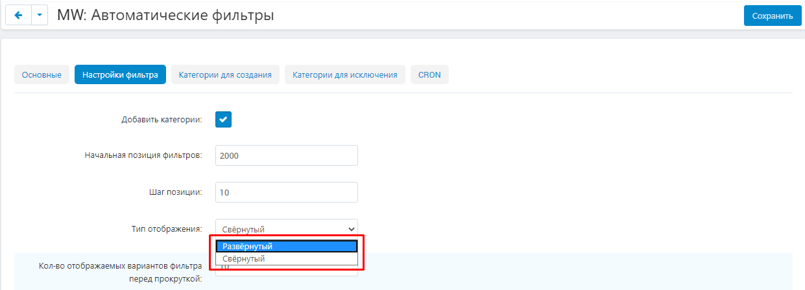Open the Категории для исключения tab
The width and height of the screenshot is (805, 290).
[x=345, y=74]
